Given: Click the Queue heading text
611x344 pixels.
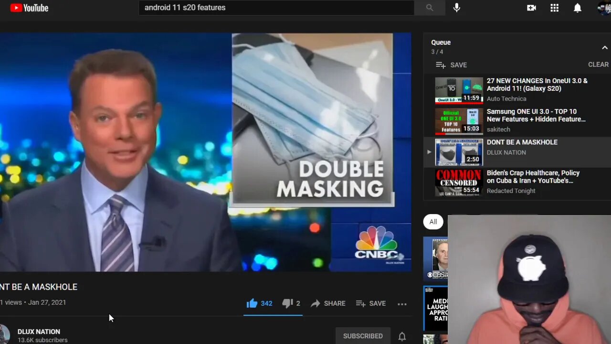Looking at the screenshot, I should [441, 43].
